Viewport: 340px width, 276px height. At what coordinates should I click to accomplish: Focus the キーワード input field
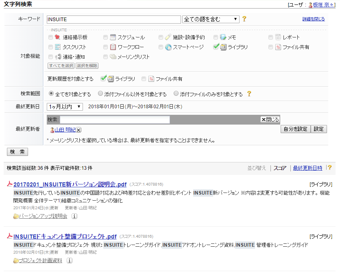point(114,19)
